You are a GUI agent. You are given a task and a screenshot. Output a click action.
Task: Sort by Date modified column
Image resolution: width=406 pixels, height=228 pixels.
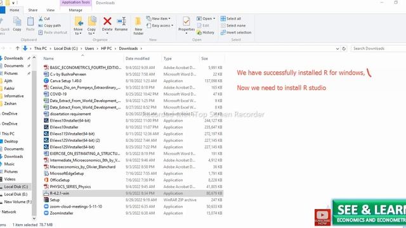click(x=138, y=59)
